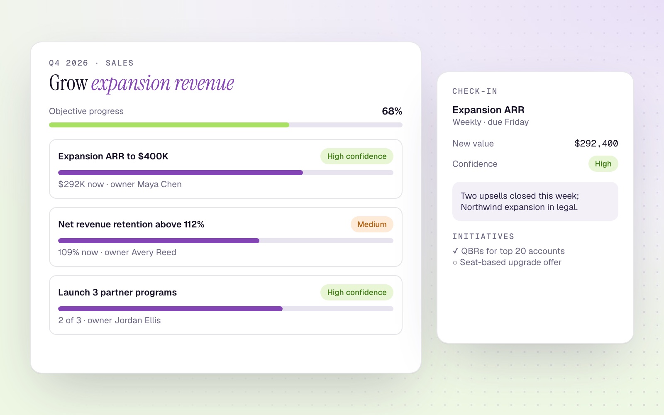
Task: Click the Grow expansion revenue title
Action: pos(142,83)
